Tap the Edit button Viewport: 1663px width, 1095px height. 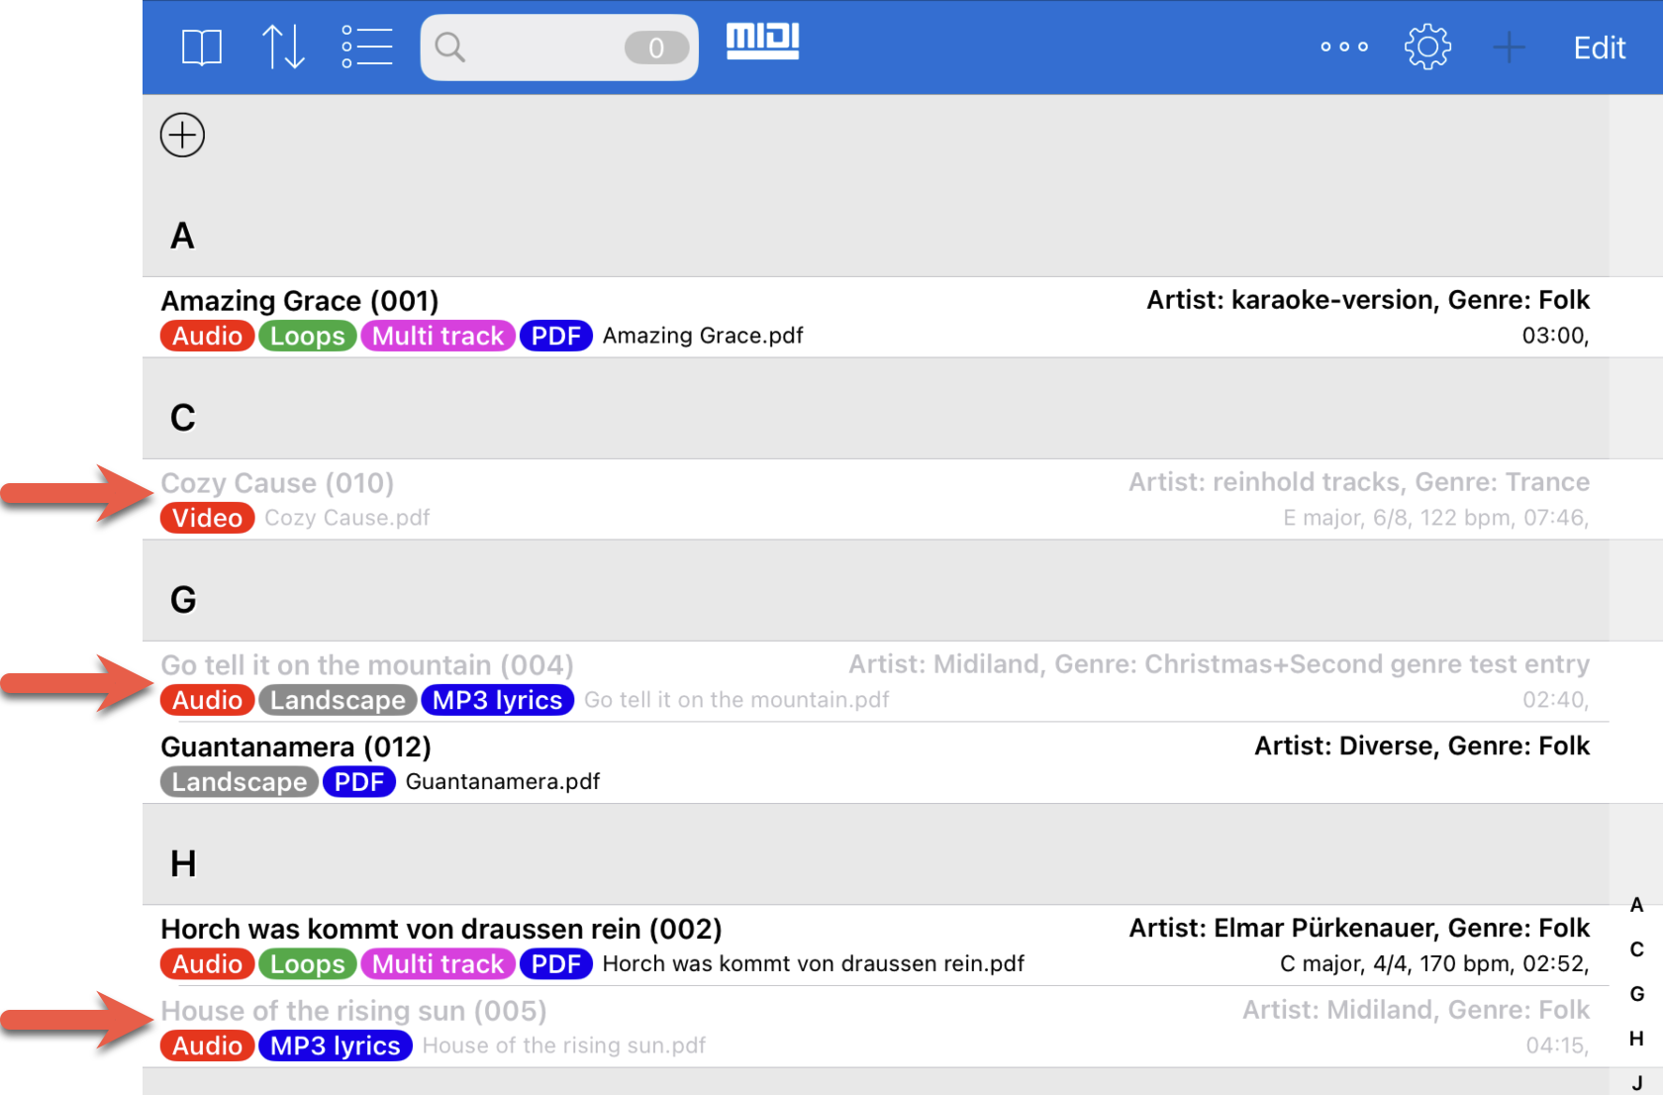tap(1599, 48)
